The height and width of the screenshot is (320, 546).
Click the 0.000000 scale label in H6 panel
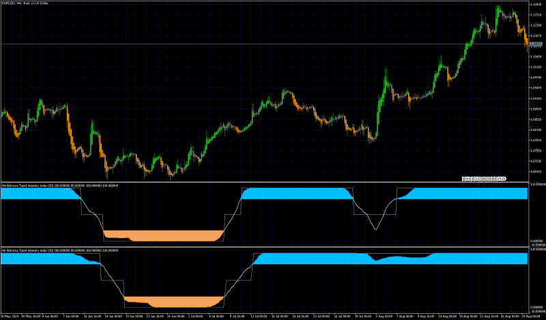pos(536,307)
